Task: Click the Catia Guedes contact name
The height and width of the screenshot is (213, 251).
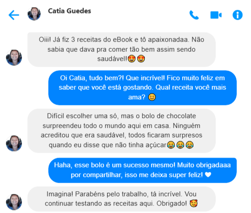Action: click(x=70, y=11)
